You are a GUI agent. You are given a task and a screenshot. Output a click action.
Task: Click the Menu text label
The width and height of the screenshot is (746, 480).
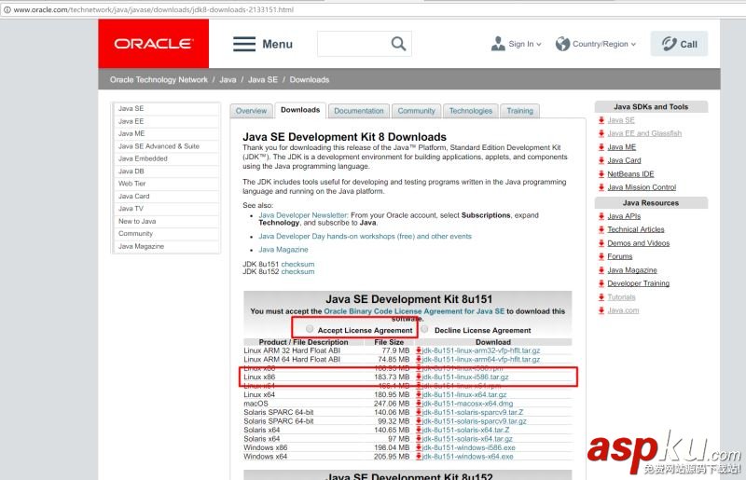(277, 44)
